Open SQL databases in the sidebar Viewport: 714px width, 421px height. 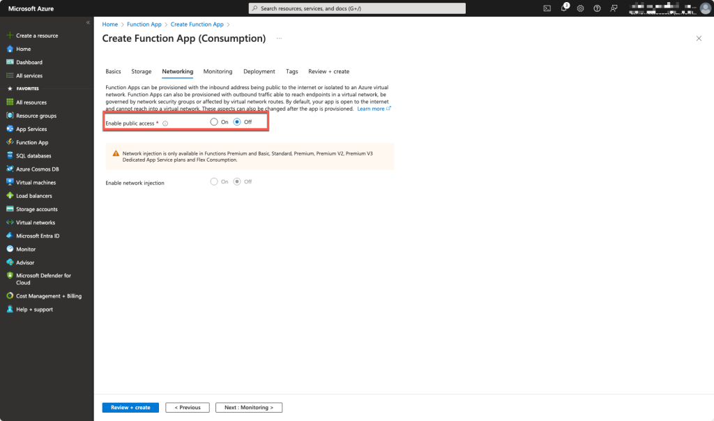(x=33, y=155)
